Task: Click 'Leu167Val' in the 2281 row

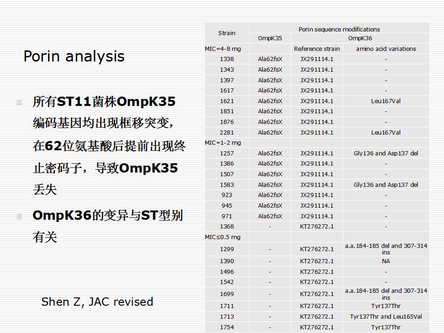Action: coord(386,133)
